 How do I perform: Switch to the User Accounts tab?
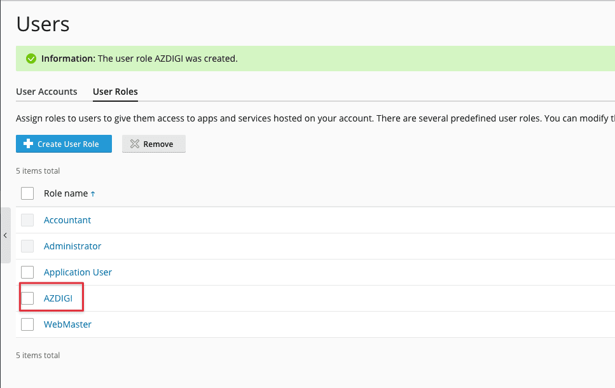tap(46, 92)
